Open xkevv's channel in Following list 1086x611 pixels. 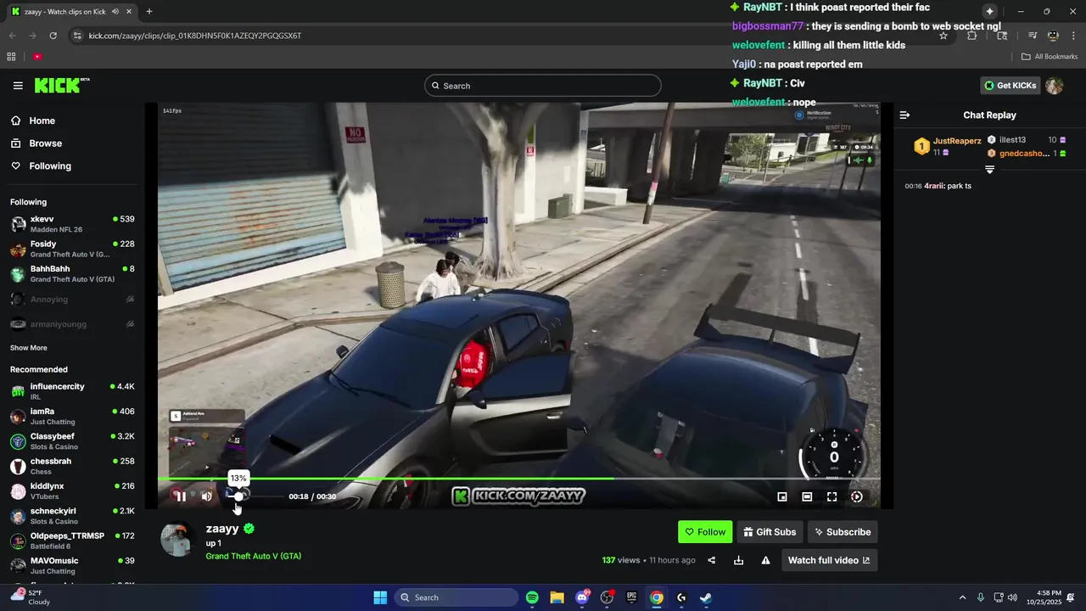tap(72, 224)
